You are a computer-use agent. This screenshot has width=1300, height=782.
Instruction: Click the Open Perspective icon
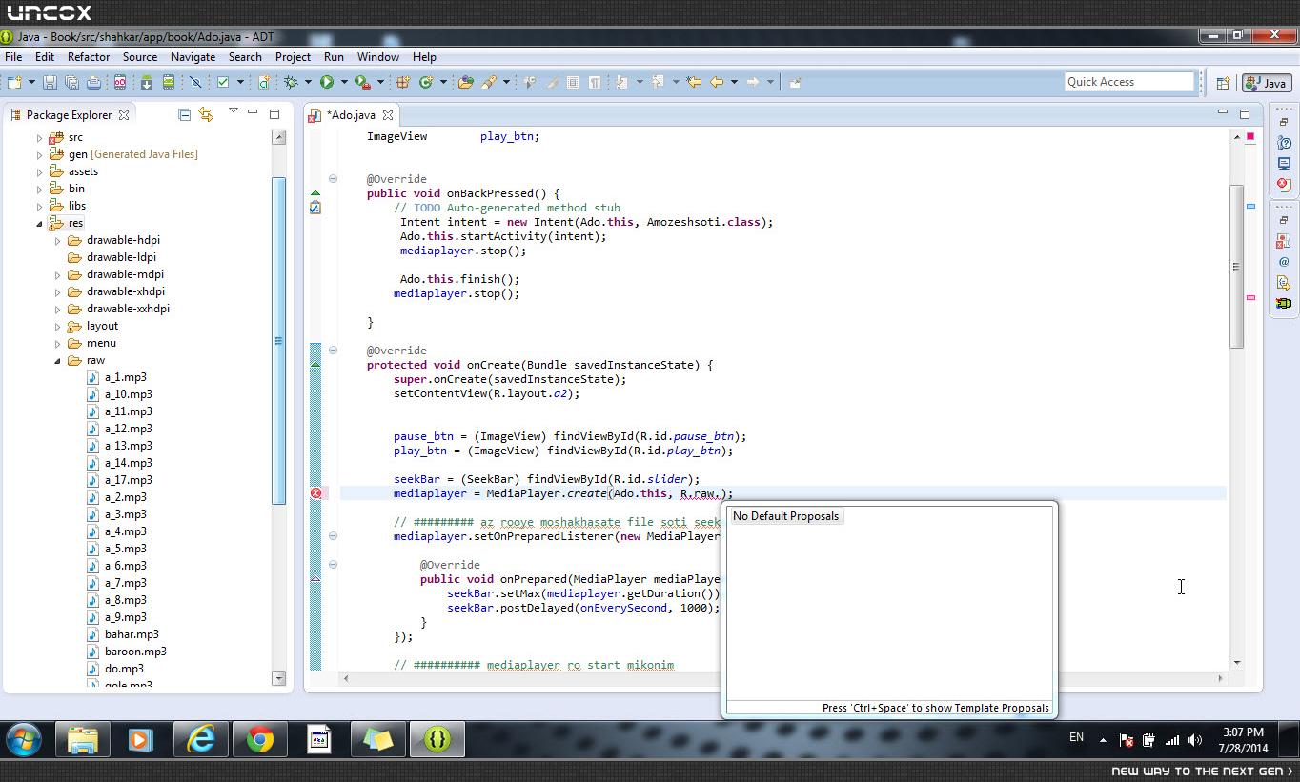point(1223,83)
